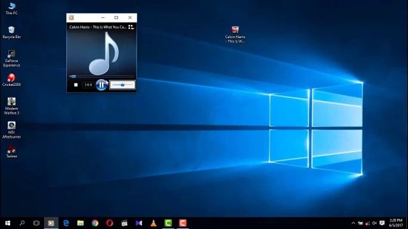Screen dimensions: 408x229
Task: Open the taskbar clock and date
Action: 396,223
